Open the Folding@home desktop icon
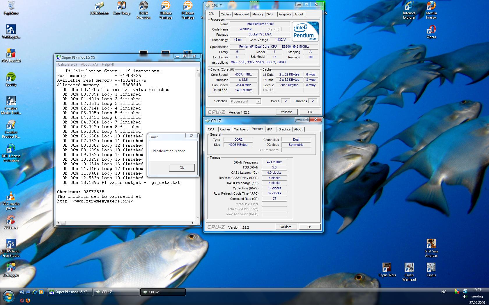This screenshot has height=305, width=489. (11, 32)
